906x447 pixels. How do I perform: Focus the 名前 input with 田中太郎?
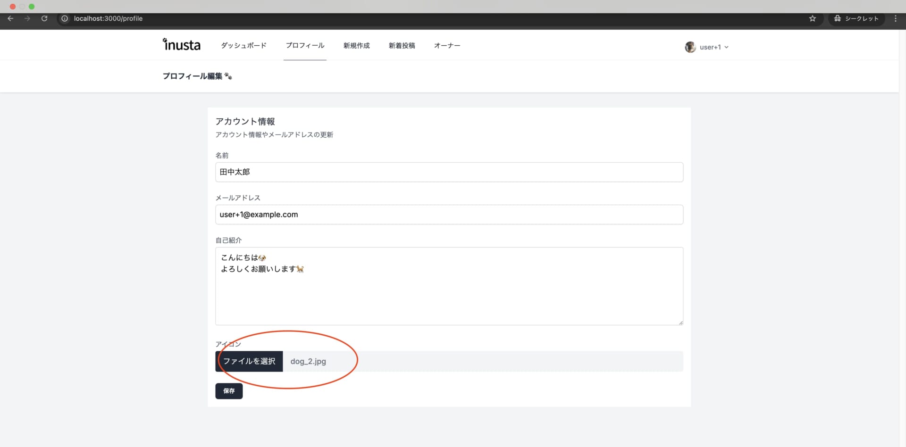tap(449, 172)
